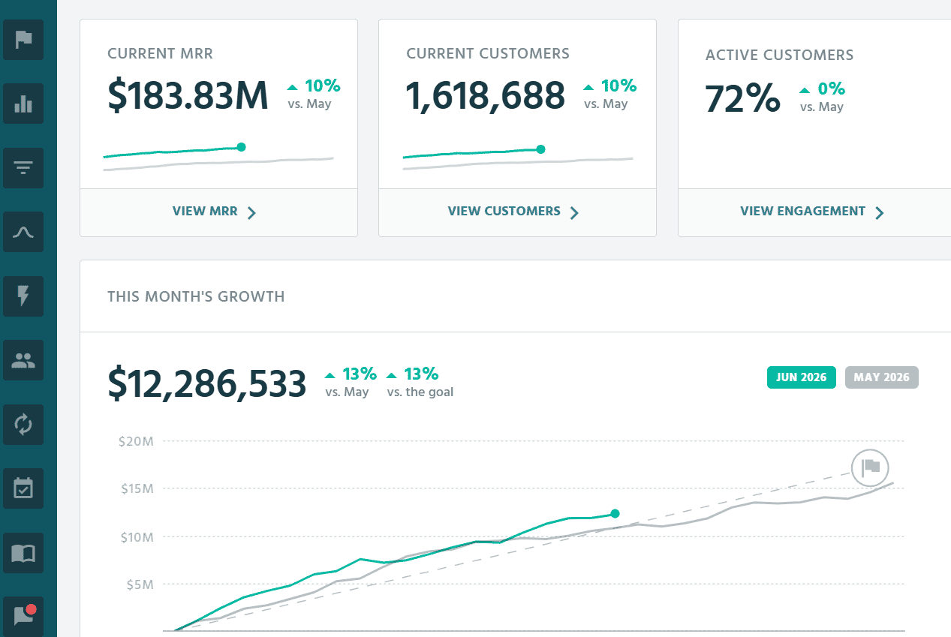Click the 10% vs. May customers change

(x=609, y=94)
